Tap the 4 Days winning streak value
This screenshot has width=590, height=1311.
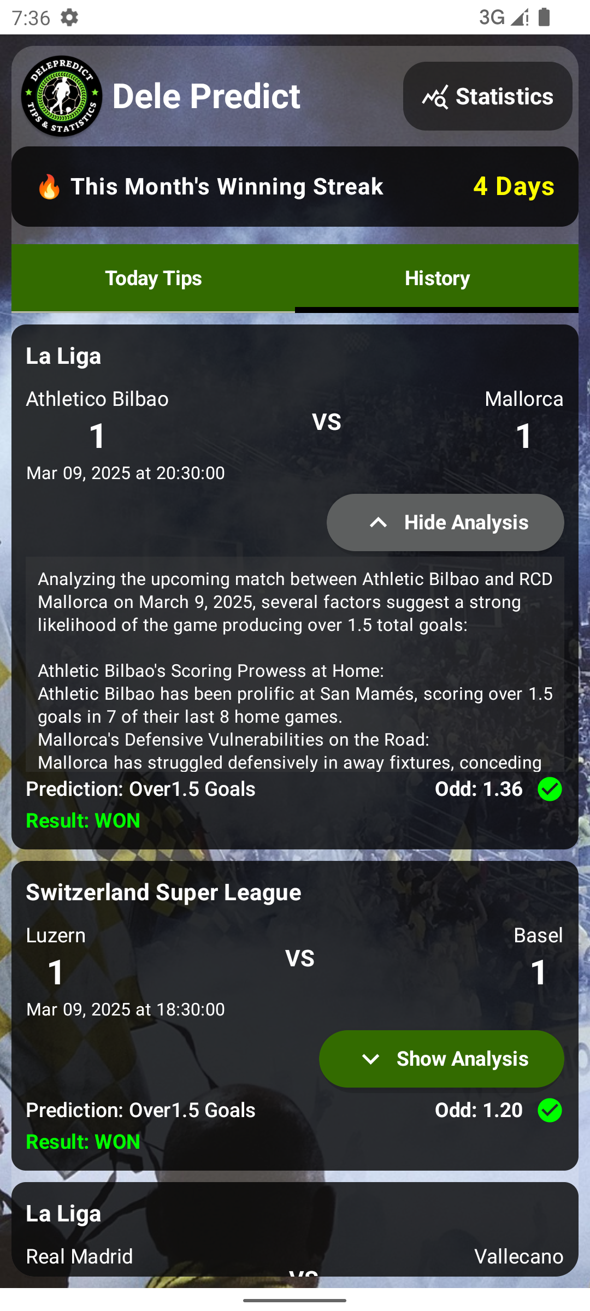point(514,187)
